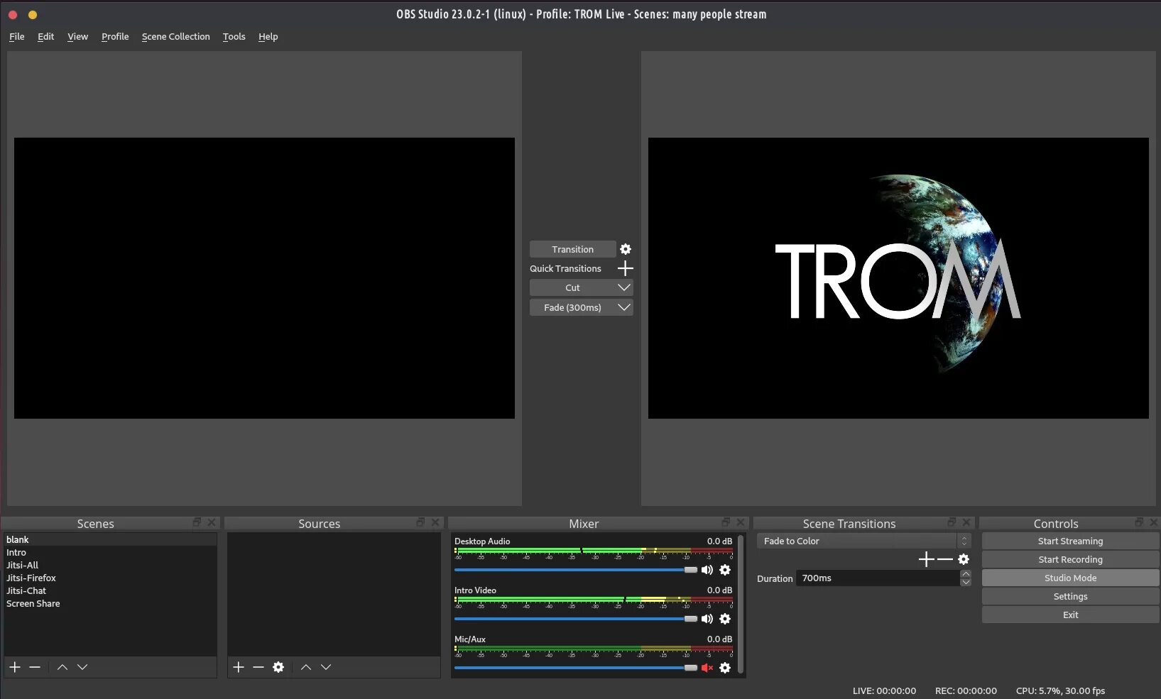The width and height of the screenshot is (1161, 699).
Task: Toggle the Studio Mode button
Action: point(1070,578)
